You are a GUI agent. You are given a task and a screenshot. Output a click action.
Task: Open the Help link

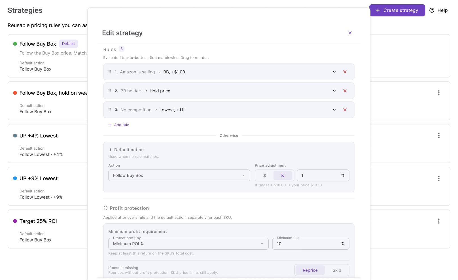tap(439, 10)
